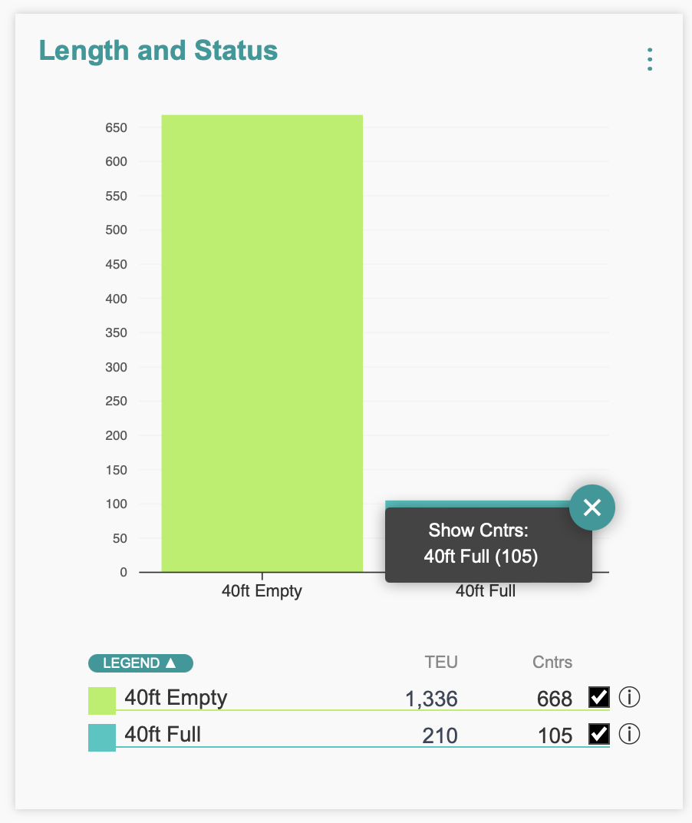Viewport: 692px width, 823px height.
Task: Click the 210 TEU value
Action: pos(440,736)
